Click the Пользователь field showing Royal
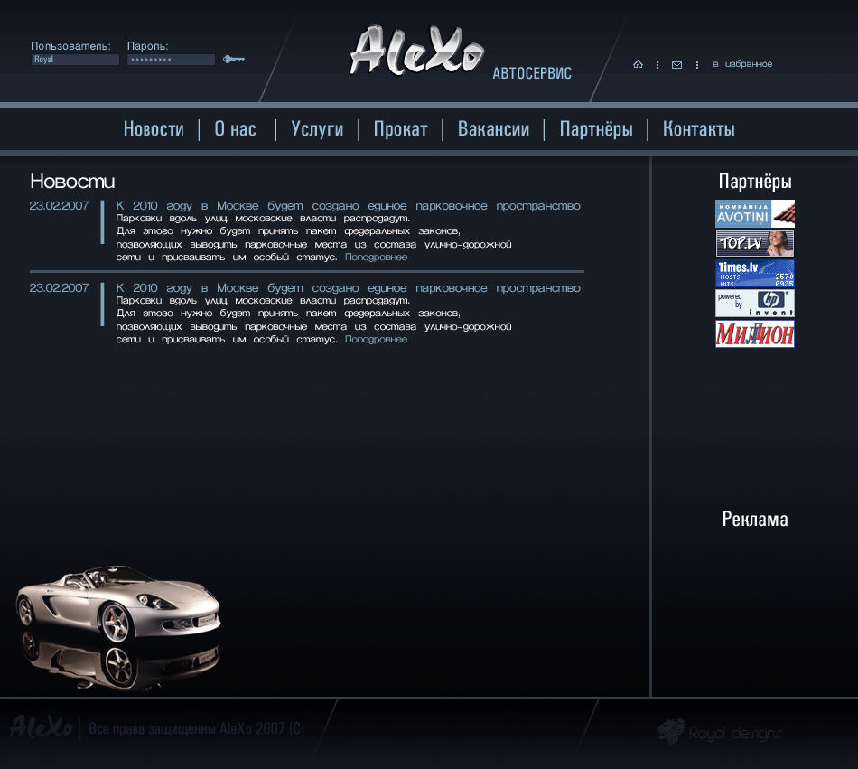This screenshot has height=769, width=858. tap(75, 58)
